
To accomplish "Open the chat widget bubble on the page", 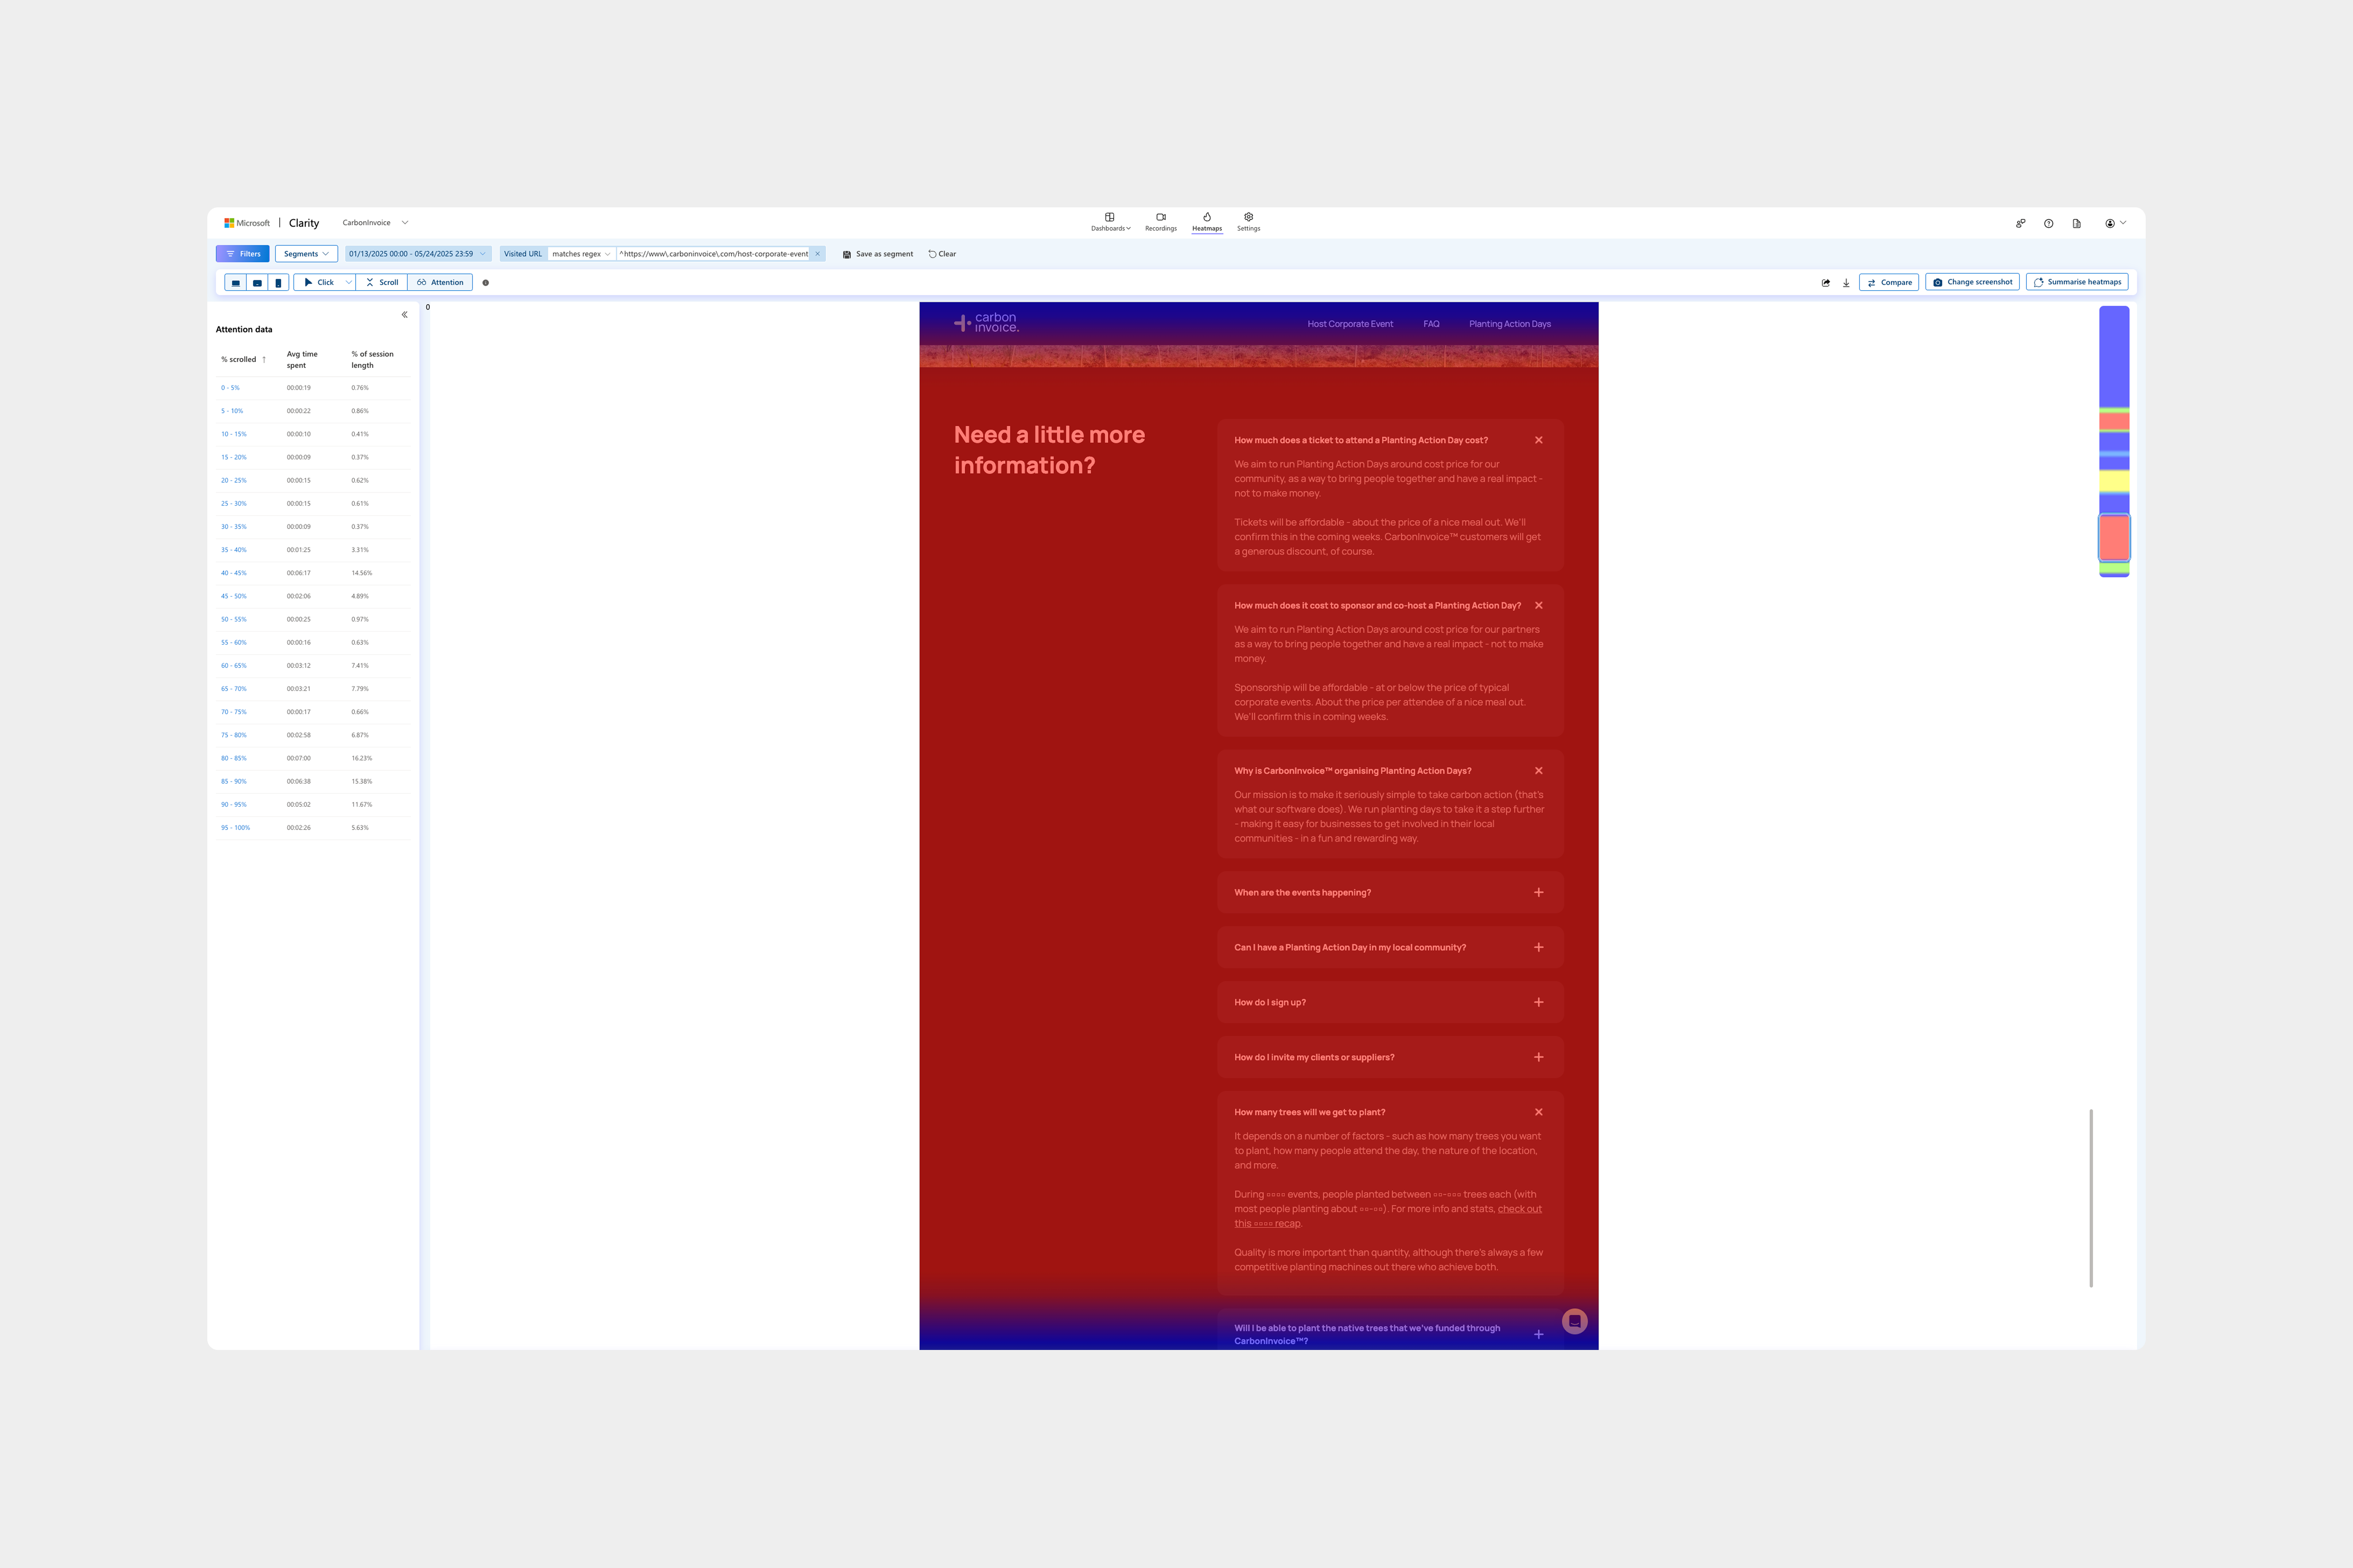I will click(1574, 1321).
